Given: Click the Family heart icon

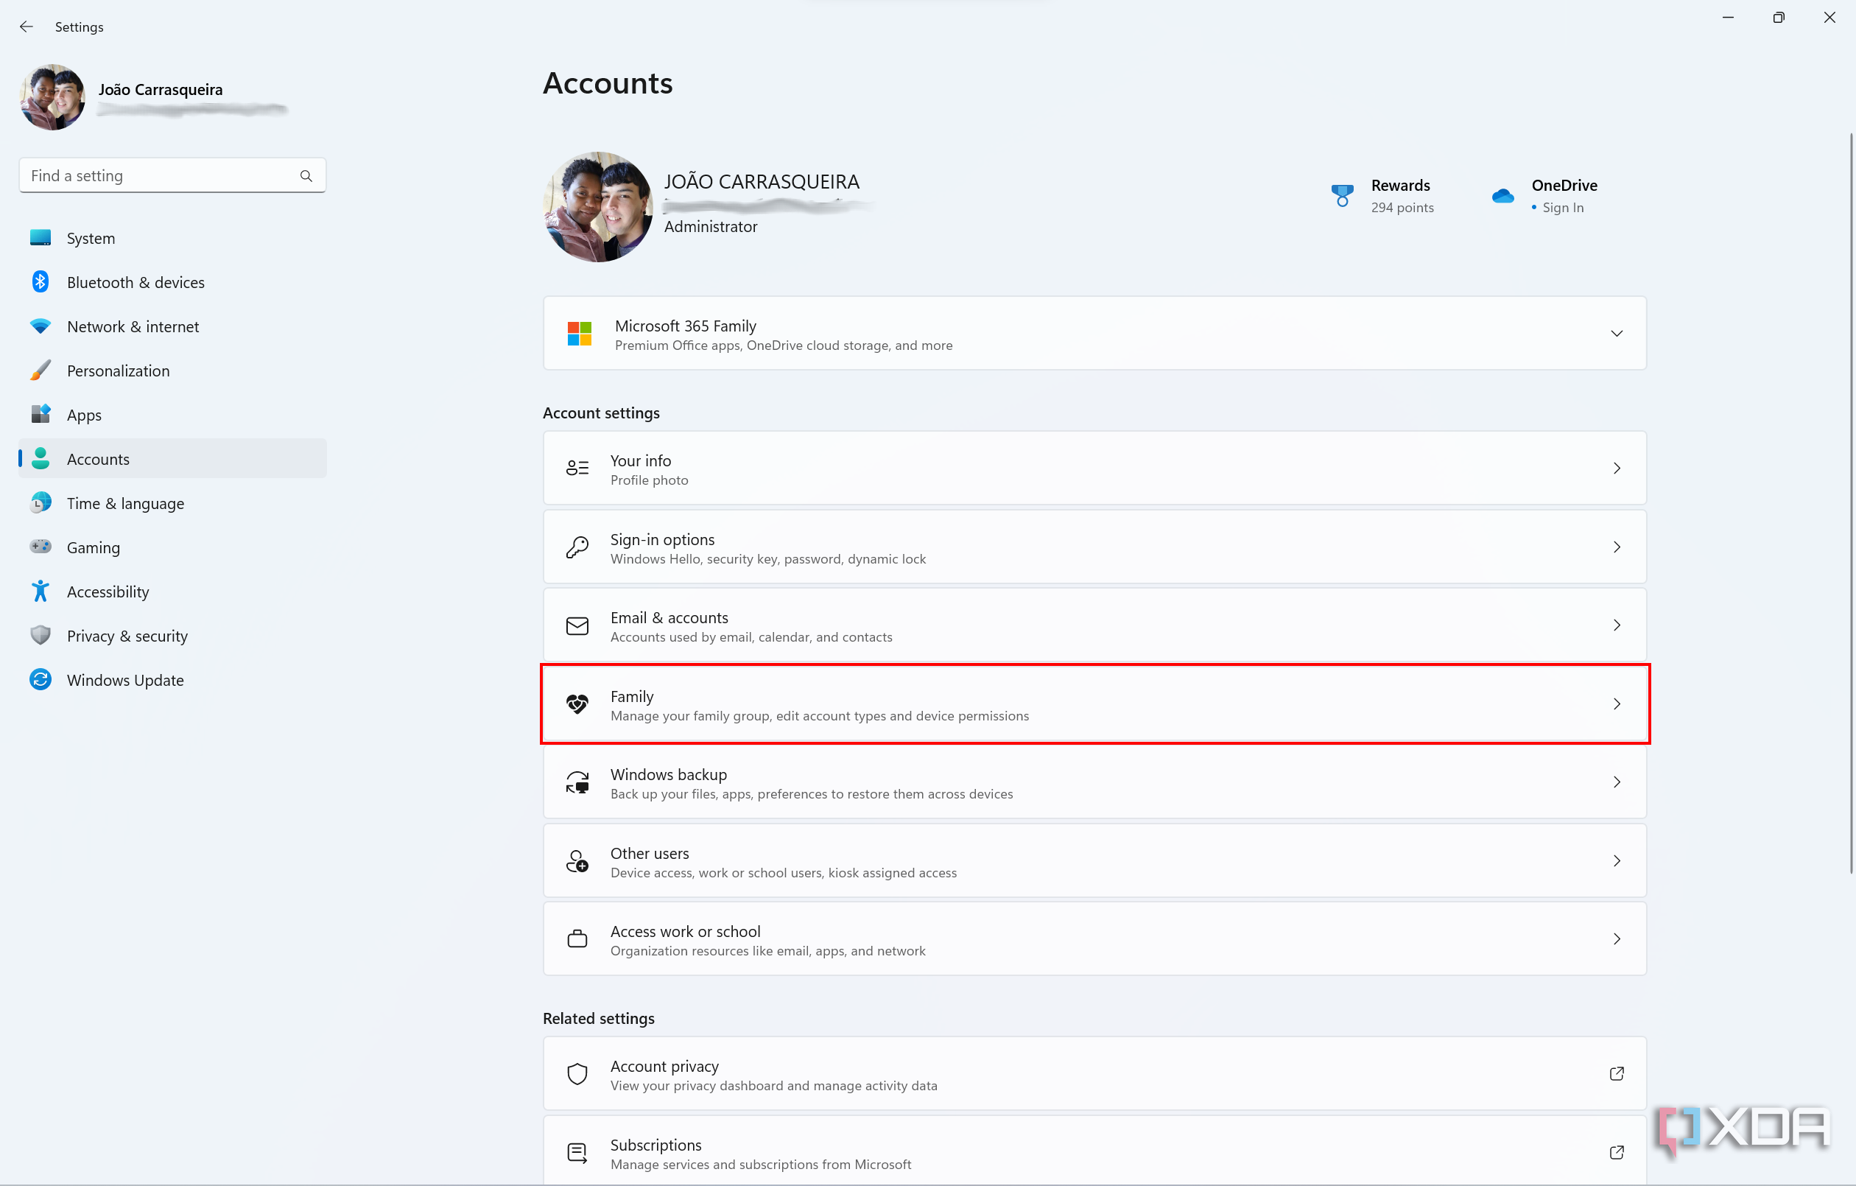Looking at the screenshot, I should click(577, 704).
